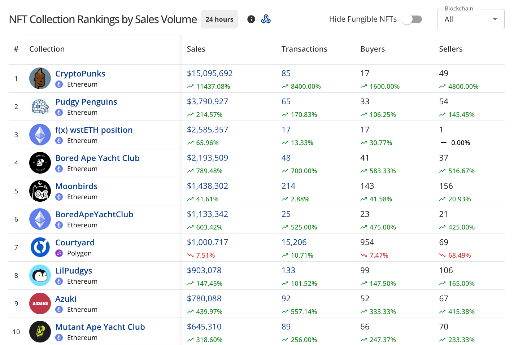Click the red Azuki logo icon
Screen dimensions: 514x345
point(40,303)
